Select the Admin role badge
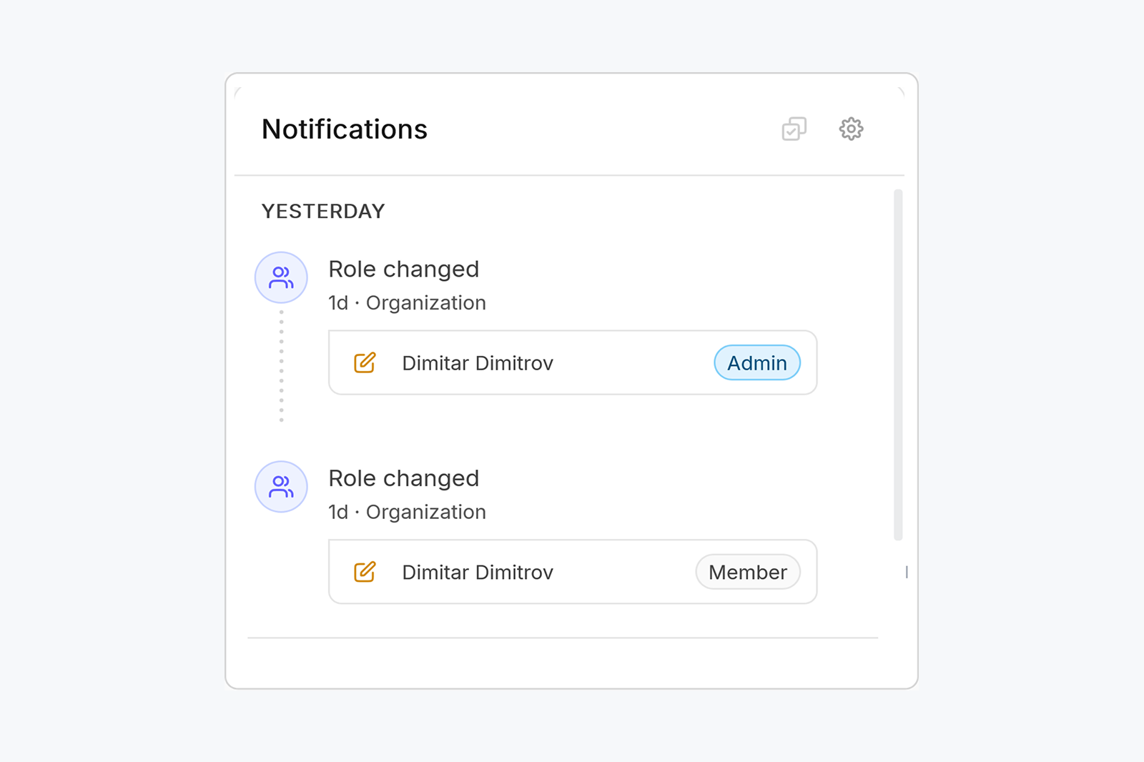Screen dimensions: 1144x762 (x=757, y=362)
